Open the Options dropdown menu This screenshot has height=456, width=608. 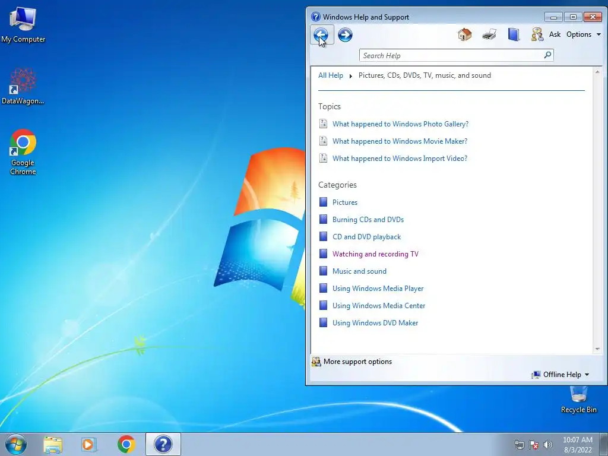click(x=584, y=34)
